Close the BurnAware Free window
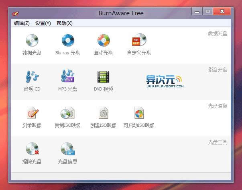242x190 pixels. (222, 11)
